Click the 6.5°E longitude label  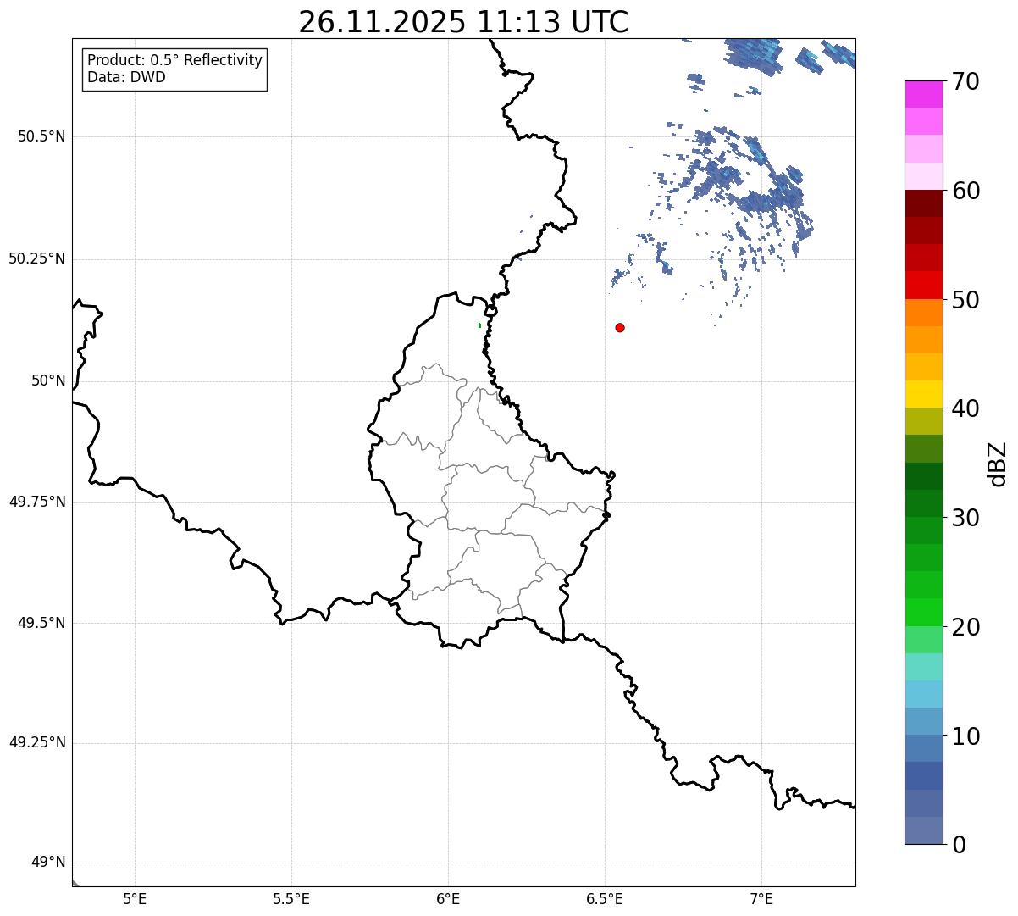click(605, 899)
